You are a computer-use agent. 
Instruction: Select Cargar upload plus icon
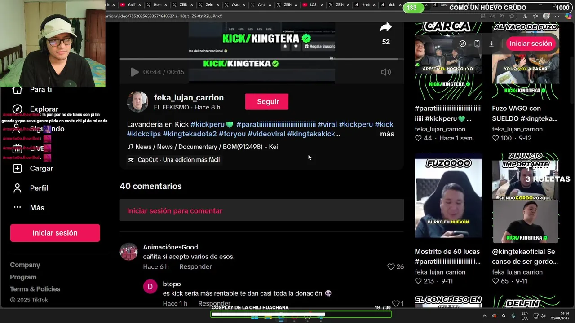(x=17, y=168)
